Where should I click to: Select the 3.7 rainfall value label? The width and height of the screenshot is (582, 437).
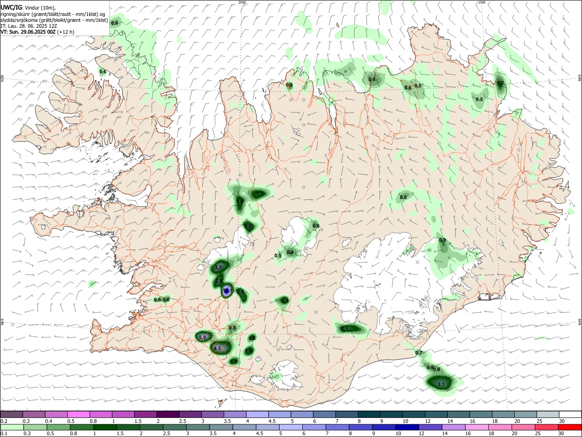click(x=218, y=267)
